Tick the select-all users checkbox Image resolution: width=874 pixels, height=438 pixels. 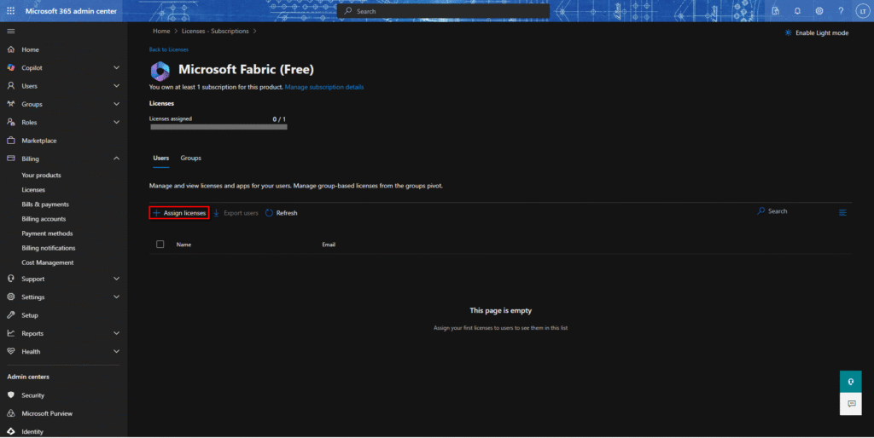(x=160, y=245)
